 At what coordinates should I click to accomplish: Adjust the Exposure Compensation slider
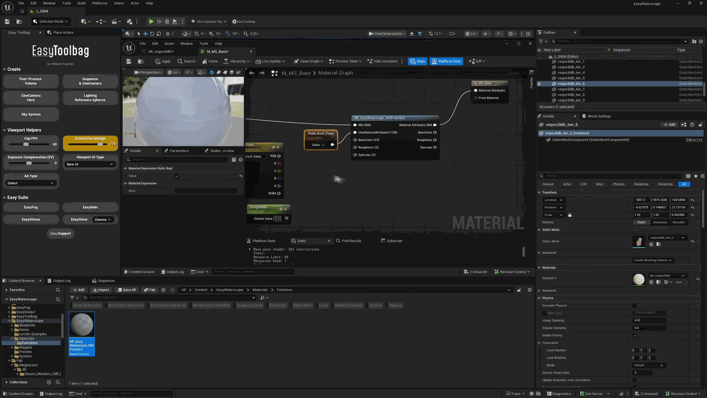pos(29,163)
